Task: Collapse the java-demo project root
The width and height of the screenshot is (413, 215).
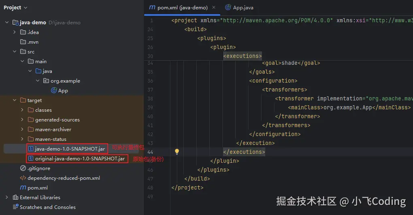Action: click(7, 22)
